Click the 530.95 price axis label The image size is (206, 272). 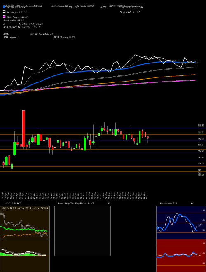click(x=201, y=164)
